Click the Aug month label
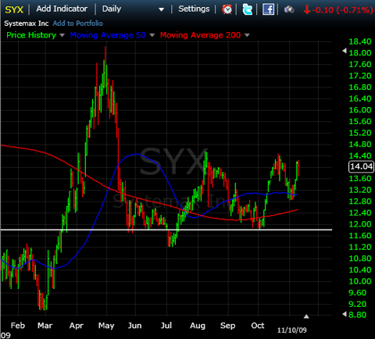Screen dimensions: 375x339 point(198,326)
